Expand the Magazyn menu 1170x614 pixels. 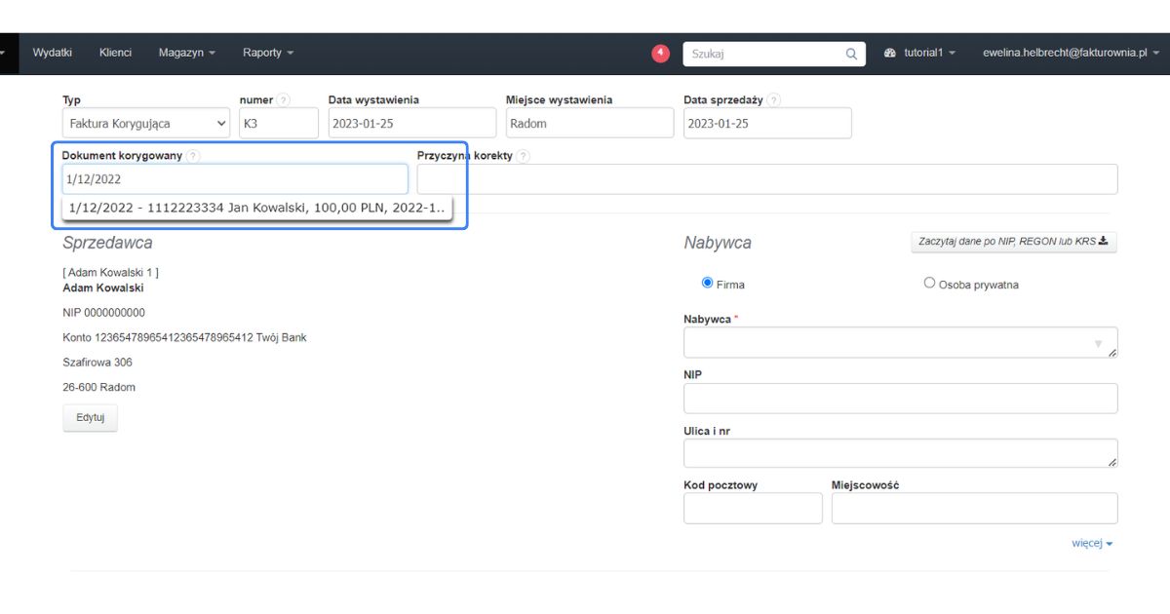click(x=186, y=53)
